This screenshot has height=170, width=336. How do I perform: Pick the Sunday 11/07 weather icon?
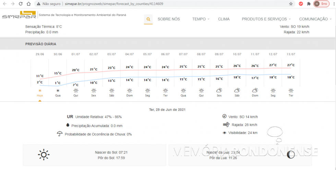pos(255,91)
